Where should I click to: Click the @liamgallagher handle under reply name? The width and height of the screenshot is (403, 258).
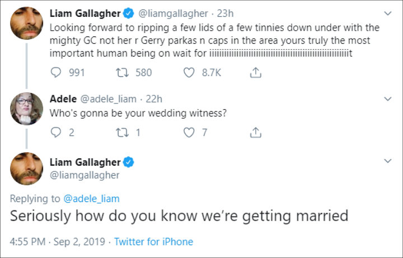[x=84, y=175]
